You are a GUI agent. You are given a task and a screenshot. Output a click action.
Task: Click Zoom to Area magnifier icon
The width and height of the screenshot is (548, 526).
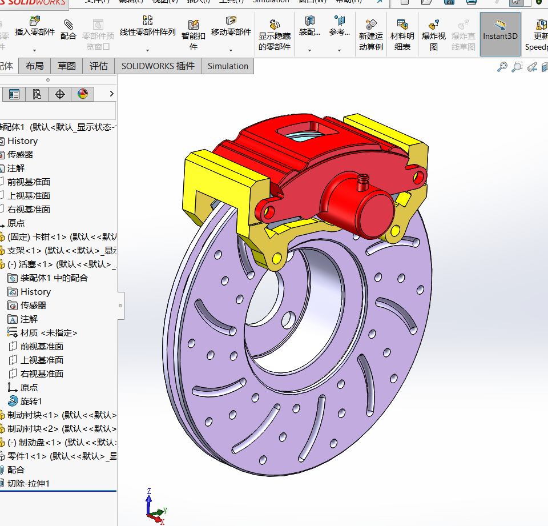[x=517, y=67]
